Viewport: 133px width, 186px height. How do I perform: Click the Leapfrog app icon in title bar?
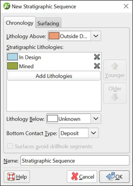tap(7, 6)
